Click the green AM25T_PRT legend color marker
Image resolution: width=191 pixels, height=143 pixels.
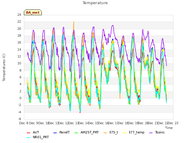click(x=76, y=133)
